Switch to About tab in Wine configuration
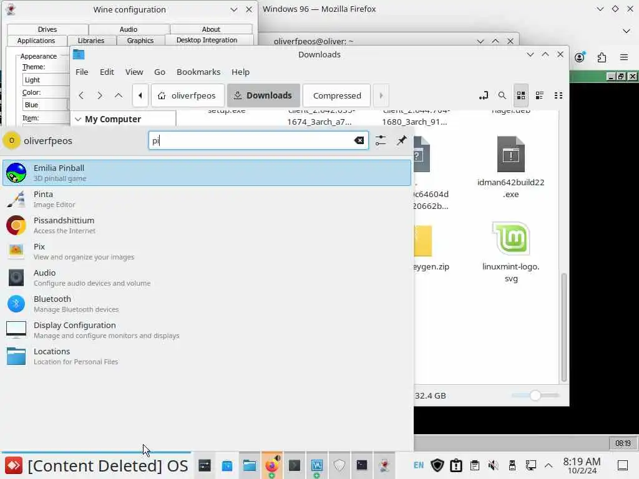 (x=211, y=29)
